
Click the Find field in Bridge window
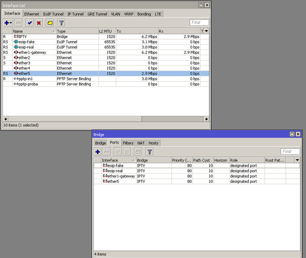[290, 151]
